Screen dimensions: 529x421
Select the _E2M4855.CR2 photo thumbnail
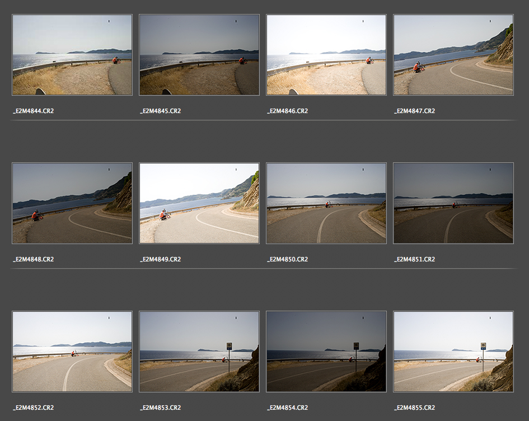coord(453,352)
